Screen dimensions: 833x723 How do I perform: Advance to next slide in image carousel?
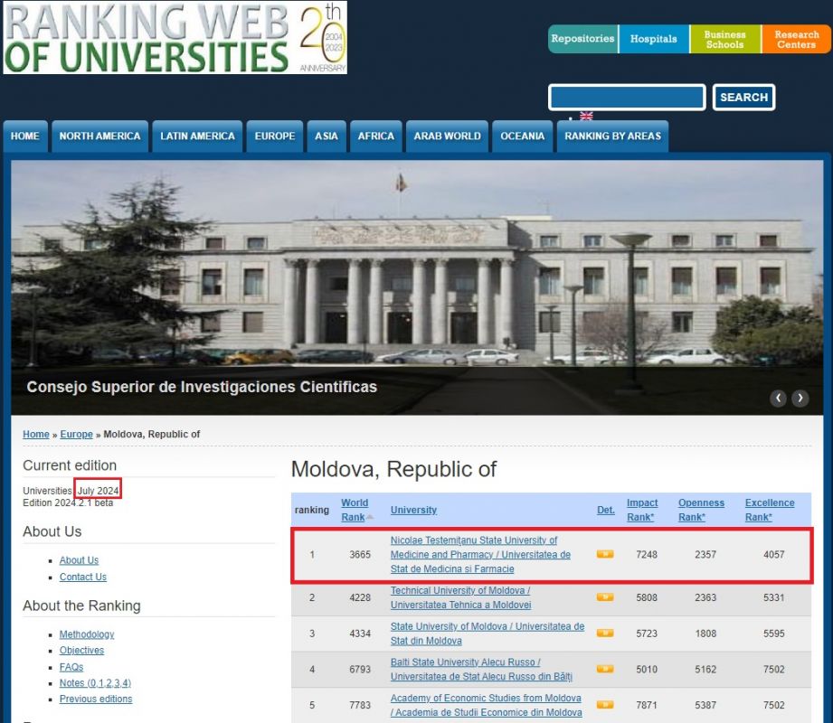pyautogui.click(x=800, y=398)
